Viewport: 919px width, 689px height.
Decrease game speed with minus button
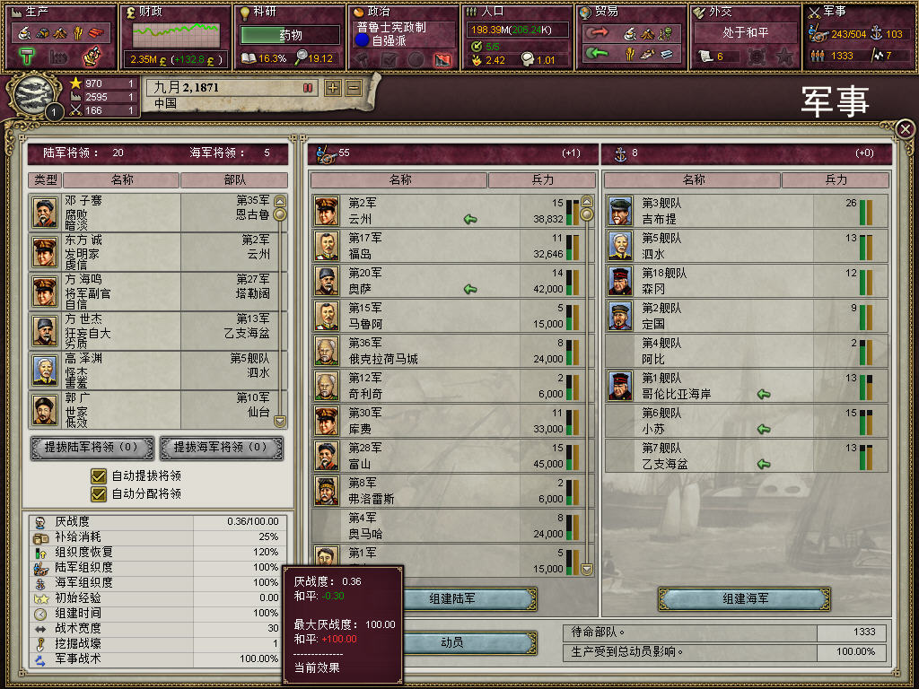click(354, 88)
